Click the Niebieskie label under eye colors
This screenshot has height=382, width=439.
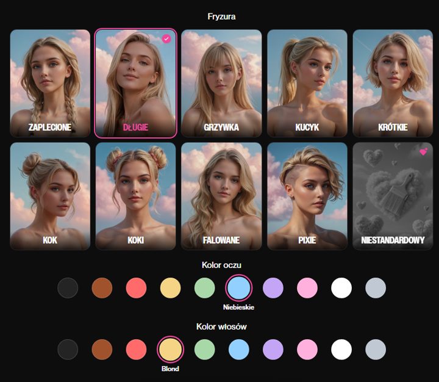point(238,307)
